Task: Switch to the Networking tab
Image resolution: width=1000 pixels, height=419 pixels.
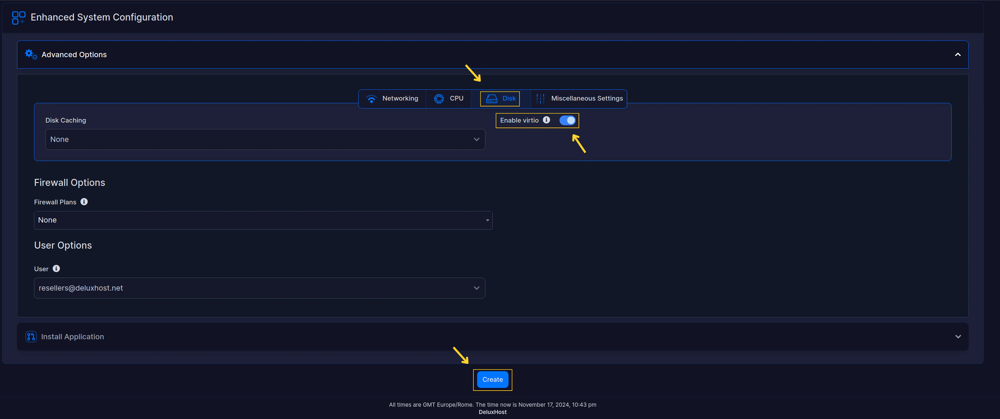Action: click(400, 99)
